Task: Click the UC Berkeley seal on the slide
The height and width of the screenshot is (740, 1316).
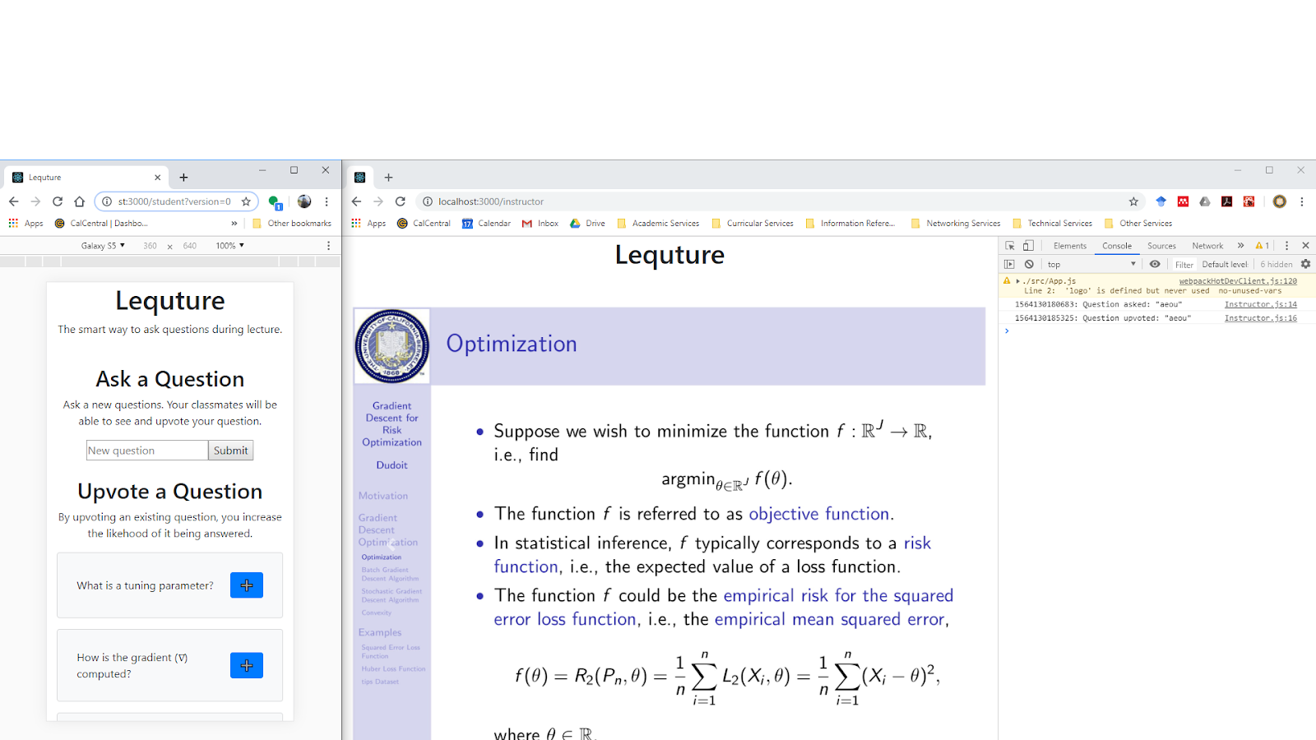Action: tap(392, 346)
